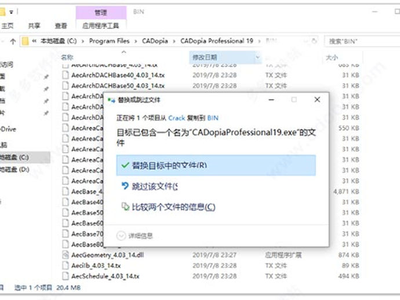Click status bar 选中 1 个项目 text

[x=33, y=288]
